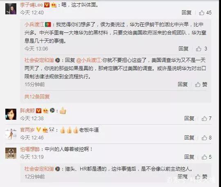The width and height of the screenshot is (221, 187).
Task: Like 官两岁's 老板牛逼 comment
Action: click(207, 138)
